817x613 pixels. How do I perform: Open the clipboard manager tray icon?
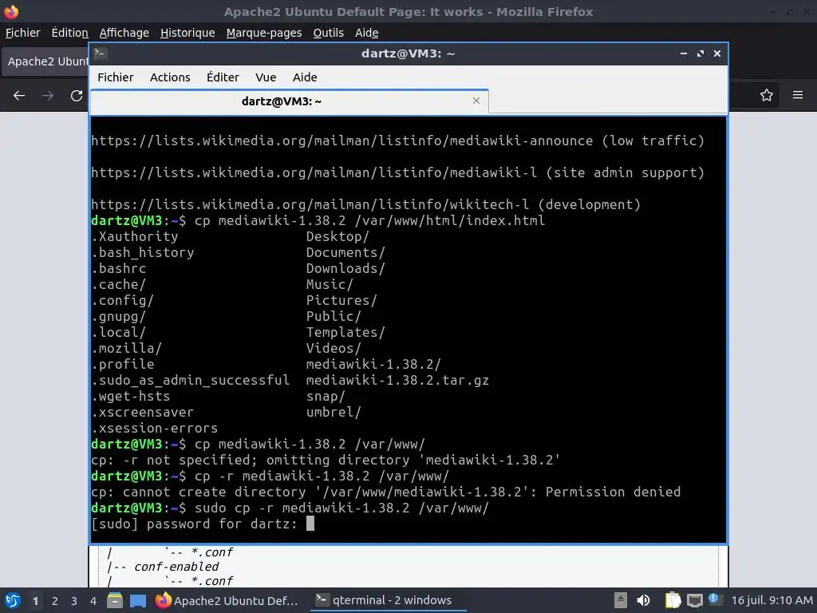click(x=673, y=600)
